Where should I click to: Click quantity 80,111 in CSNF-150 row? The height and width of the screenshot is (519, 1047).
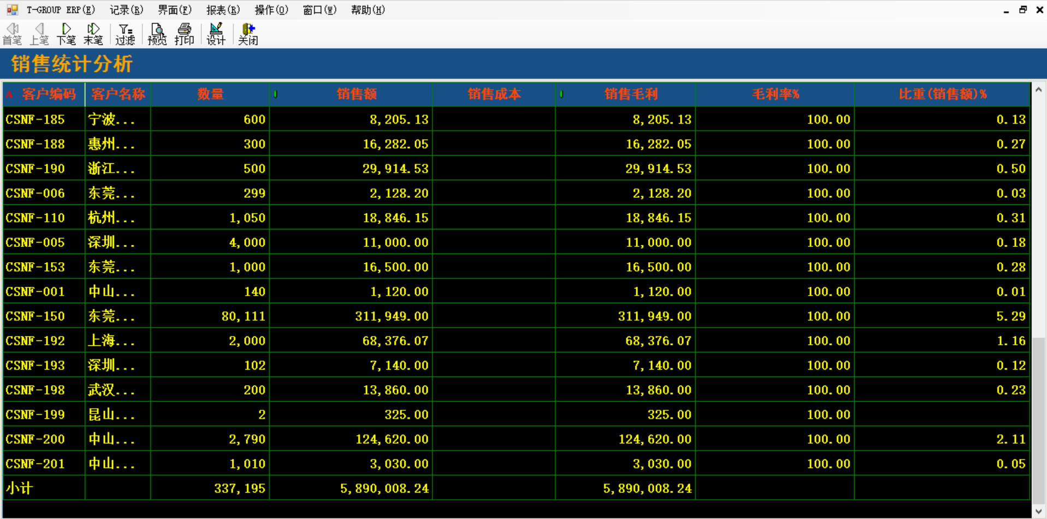tap(243, 316)
